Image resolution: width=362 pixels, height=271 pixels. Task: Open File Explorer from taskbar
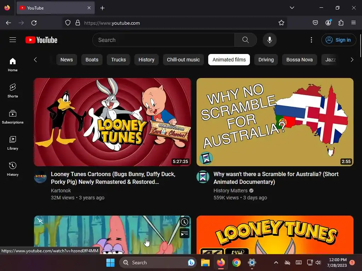pos(205,263)
